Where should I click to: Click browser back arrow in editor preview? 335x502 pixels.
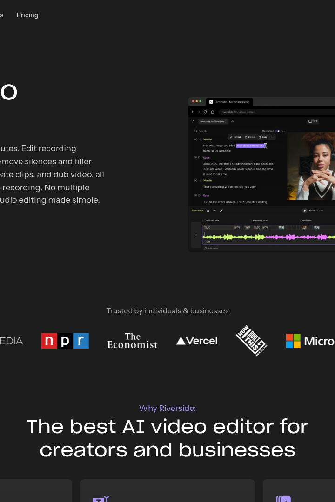pos(193,112)
